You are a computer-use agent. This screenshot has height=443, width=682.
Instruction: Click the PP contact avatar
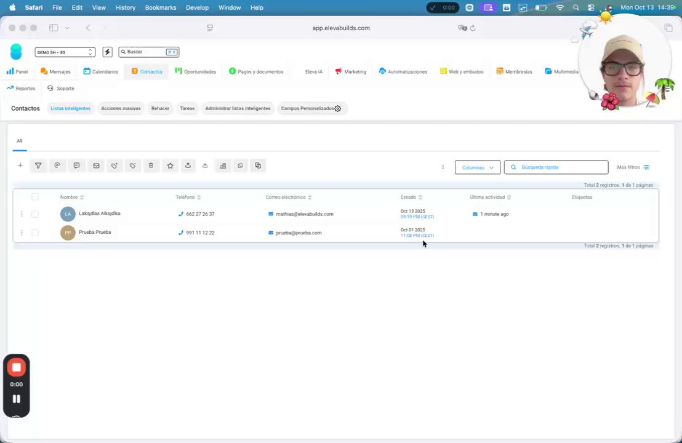68,233
